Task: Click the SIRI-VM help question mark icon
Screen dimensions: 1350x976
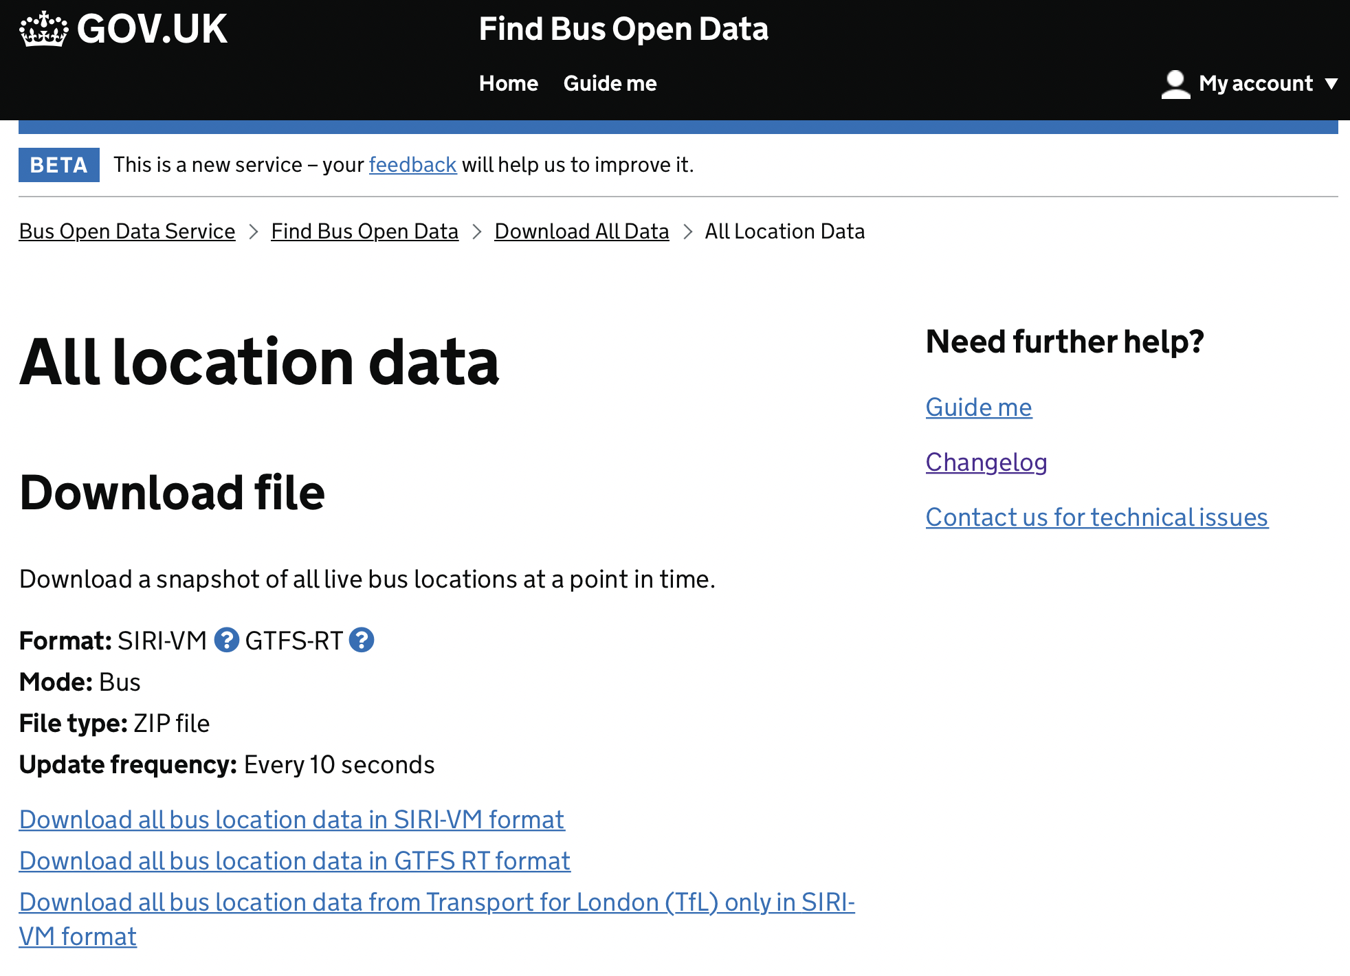Action: coord(226,640)
